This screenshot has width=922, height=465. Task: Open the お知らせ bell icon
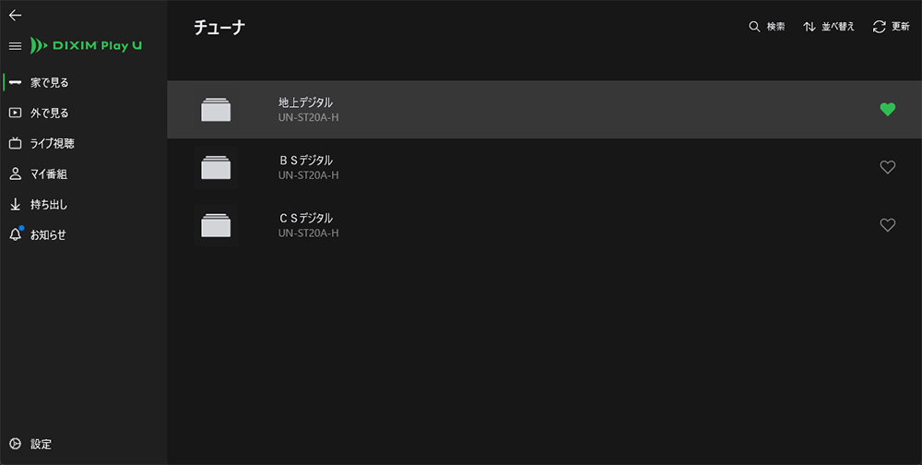tap(15, 234)
